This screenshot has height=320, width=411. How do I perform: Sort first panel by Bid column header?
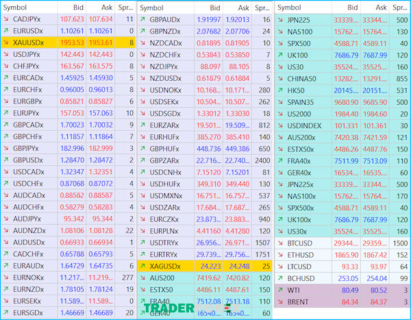tap(78, 8)
